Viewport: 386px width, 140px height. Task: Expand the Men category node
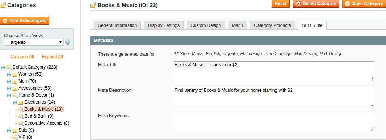[9, 81]
